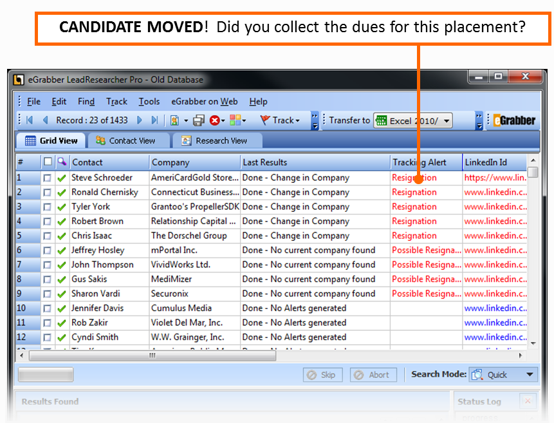Open the Tools menu
Viewport: 554px width, 423px height.
(149, 102)
